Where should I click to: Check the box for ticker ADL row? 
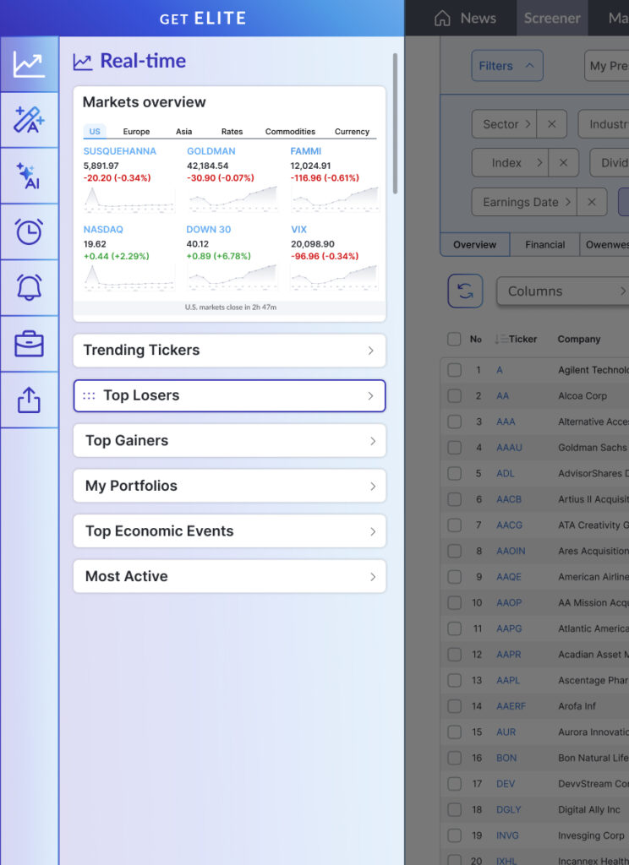[454, 473]
